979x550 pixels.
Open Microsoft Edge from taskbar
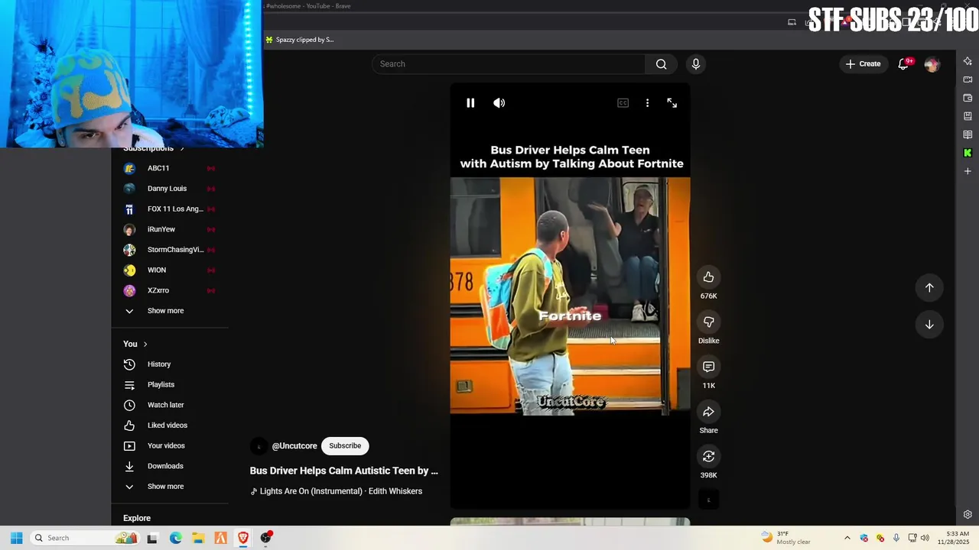[175, 538]
